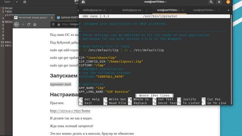The image size is (242, 136).
Task: Click the Get Help shortcut in nano
Action: 89,99
